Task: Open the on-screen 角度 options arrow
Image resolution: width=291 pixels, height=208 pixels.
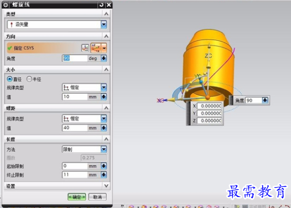Action: pos(265,100)
